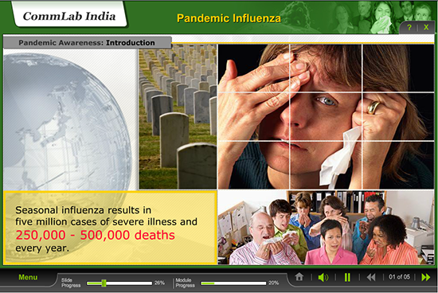Click the sick woman with tissue photo
This screenshot has width=438, height=293.
[x=326, y=117]
